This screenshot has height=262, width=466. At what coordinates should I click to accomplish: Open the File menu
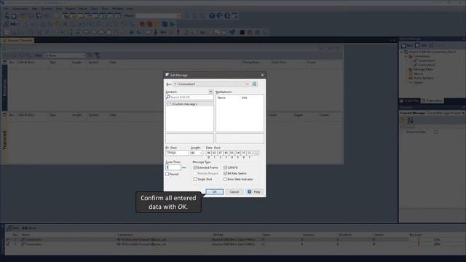6,9
